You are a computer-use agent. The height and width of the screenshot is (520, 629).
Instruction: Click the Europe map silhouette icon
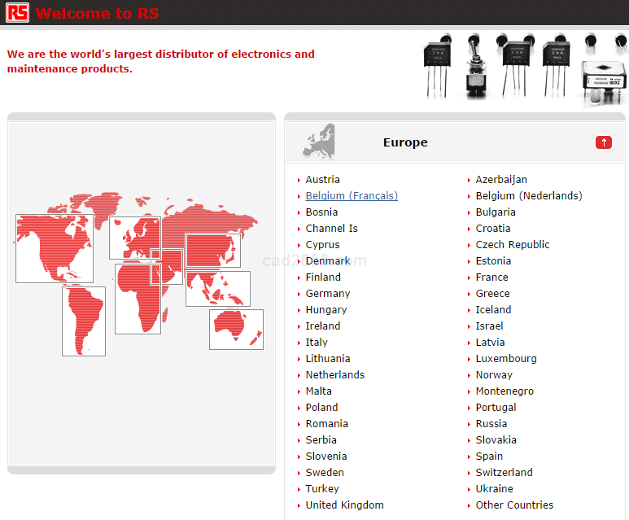coord(319,142)
